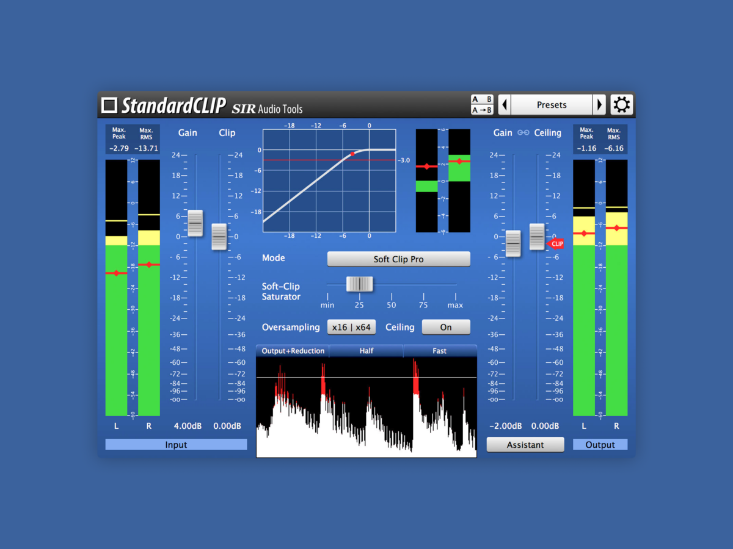Grab the output Gain fader handle

click(x=513, y=243)
